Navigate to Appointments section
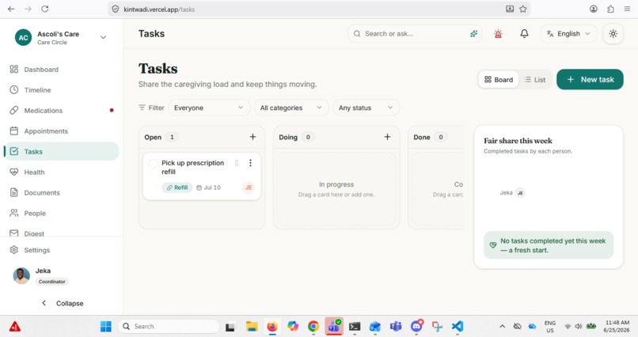This screenshot has width=638, height=337. 61,131
